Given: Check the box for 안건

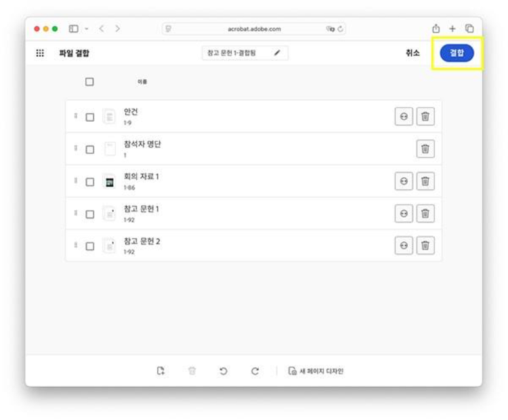Looking at the screenshot, I should (x=89, y=117).
